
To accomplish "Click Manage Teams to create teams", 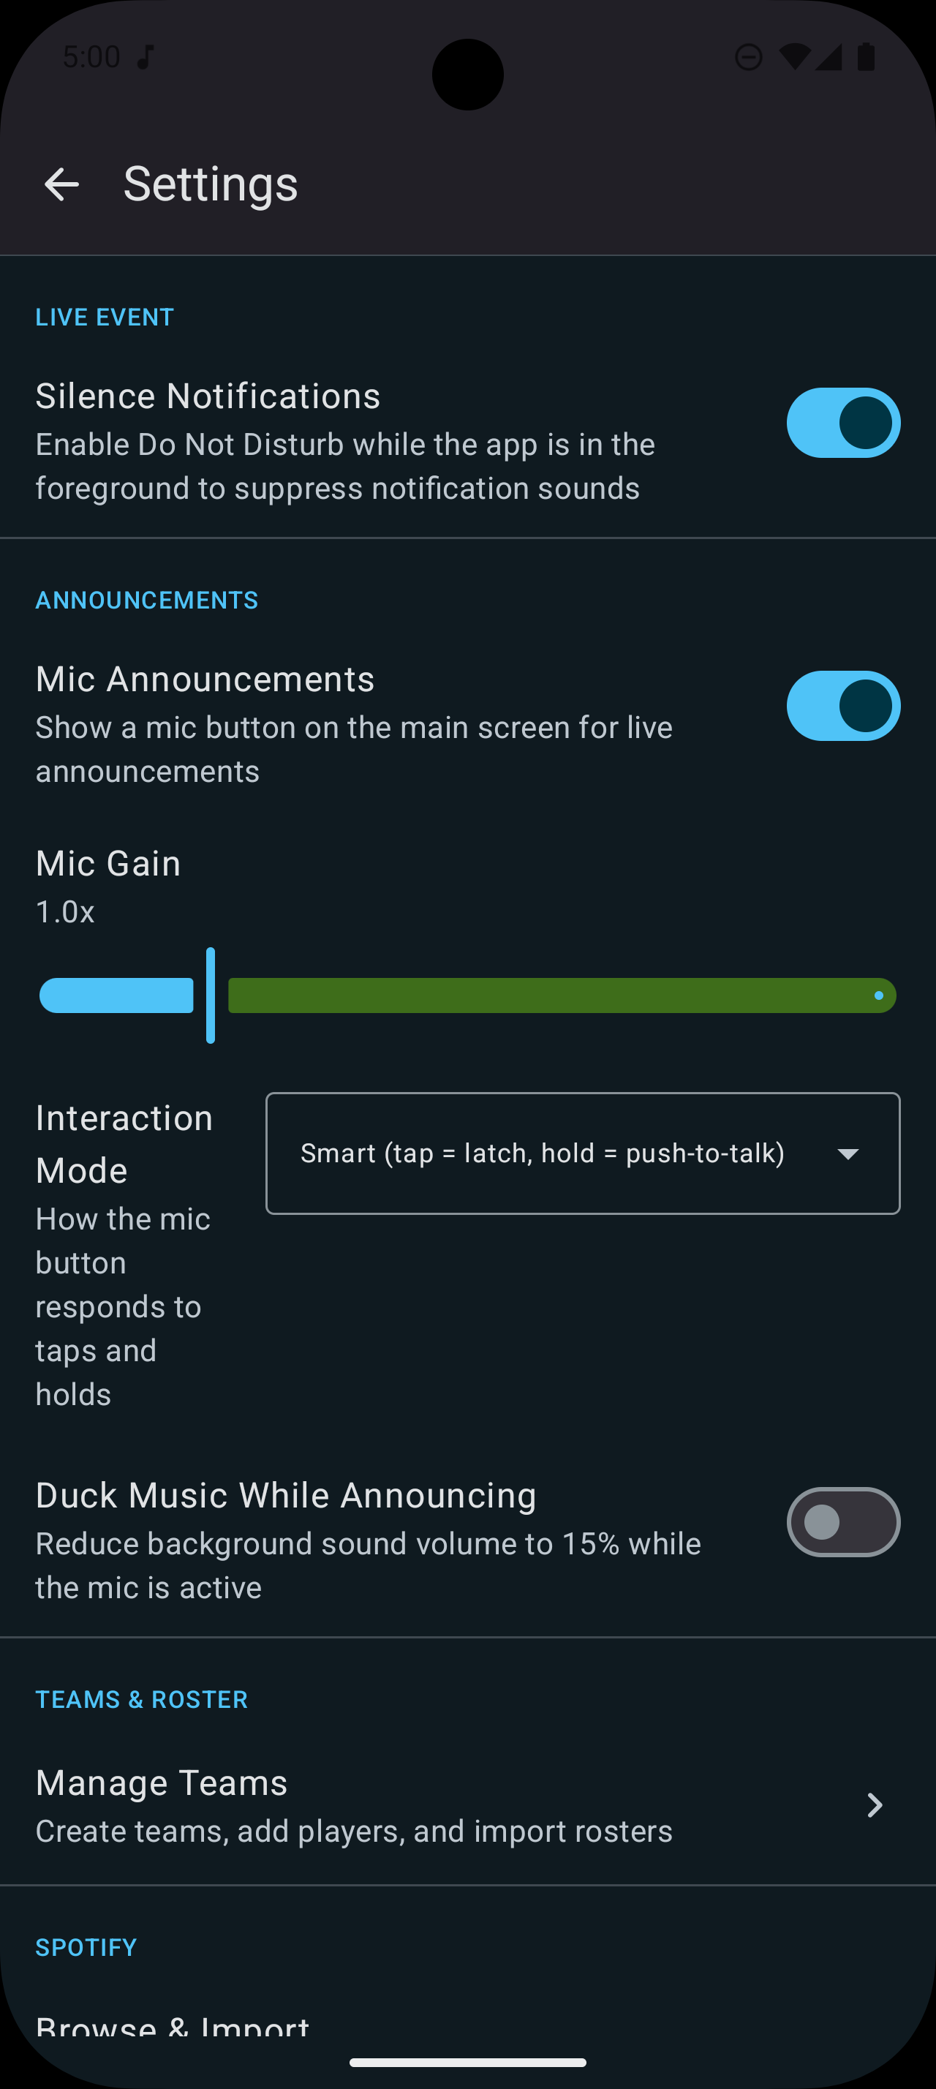I will (x=324, y=1805).
